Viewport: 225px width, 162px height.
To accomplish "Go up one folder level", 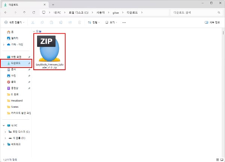I will point(24,12).
